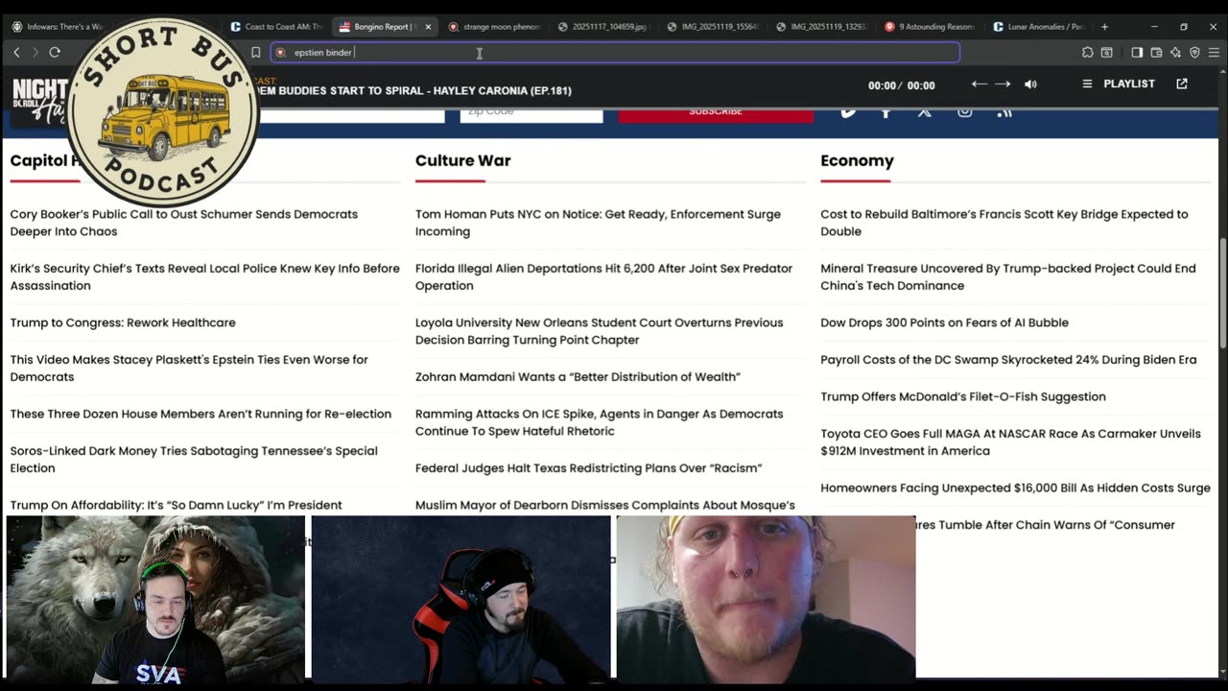
Task: Open the Culture War section heading
Action: [x=463, y=160]
